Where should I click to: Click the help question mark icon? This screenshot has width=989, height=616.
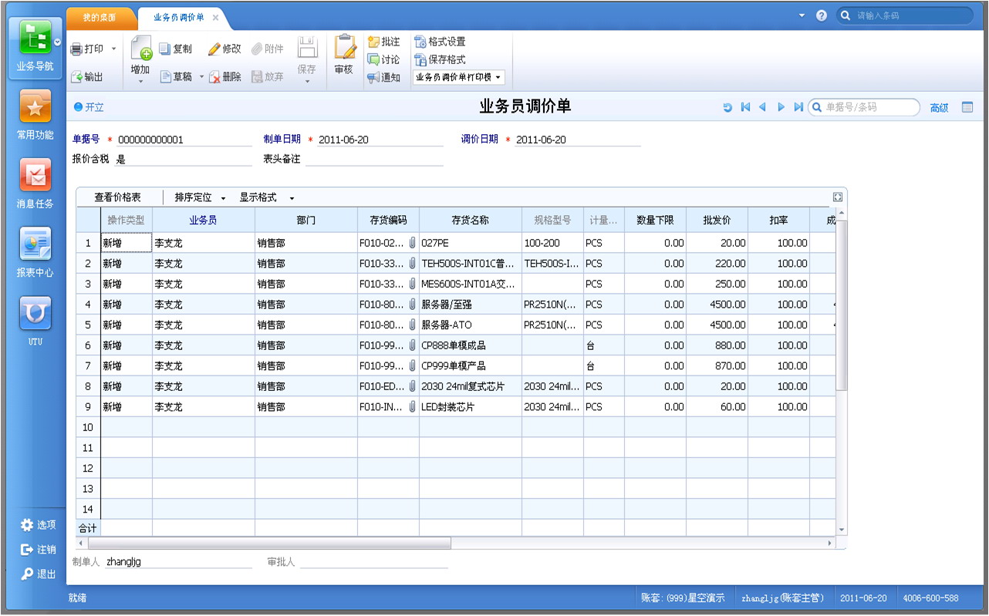pyautogui.click(x=822, y=15)
